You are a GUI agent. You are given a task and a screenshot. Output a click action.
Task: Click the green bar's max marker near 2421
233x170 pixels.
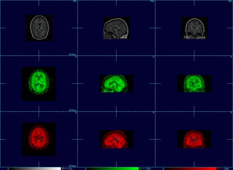point(142,169)
